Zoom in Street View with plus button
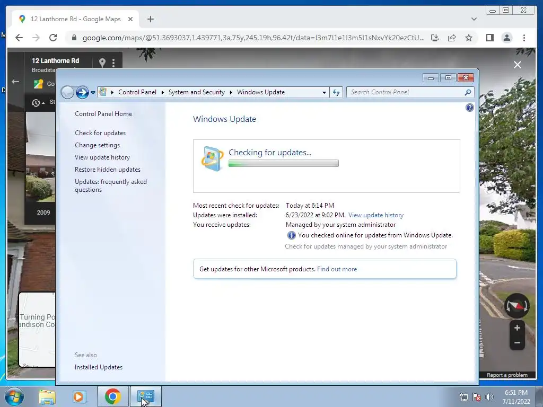The width and height of the screenshot is (543, 407). click(517, 328)
